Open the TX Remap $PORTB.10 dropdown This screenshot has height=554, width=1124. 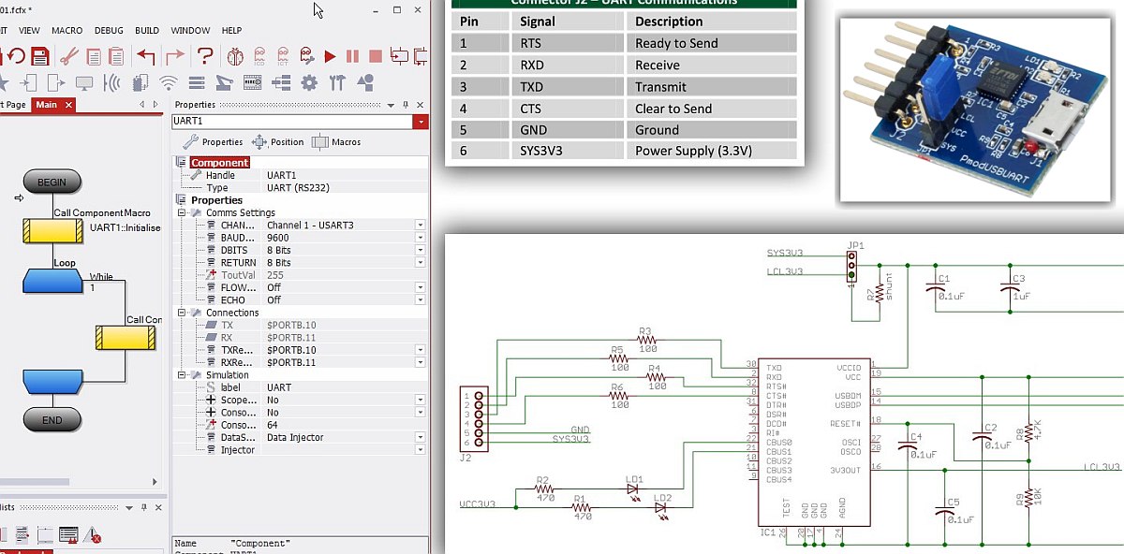click(x=421, y=350)
